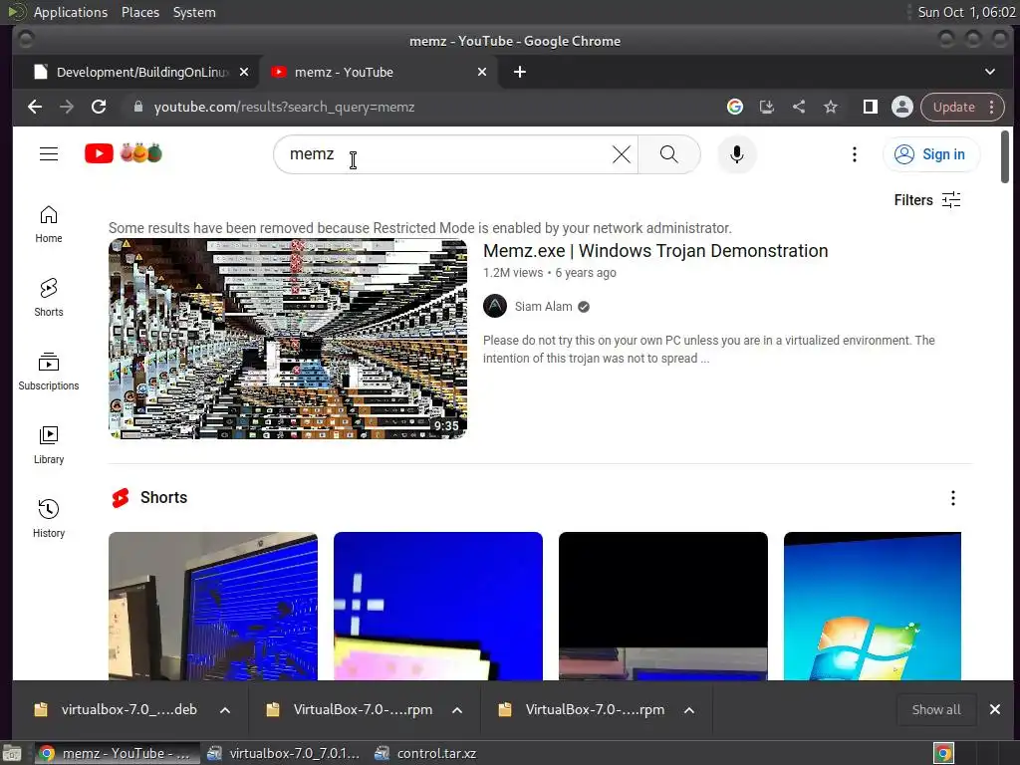1020x765 pixels.
Task: Open History in the sidebar
Action: (x=49, y=518)
